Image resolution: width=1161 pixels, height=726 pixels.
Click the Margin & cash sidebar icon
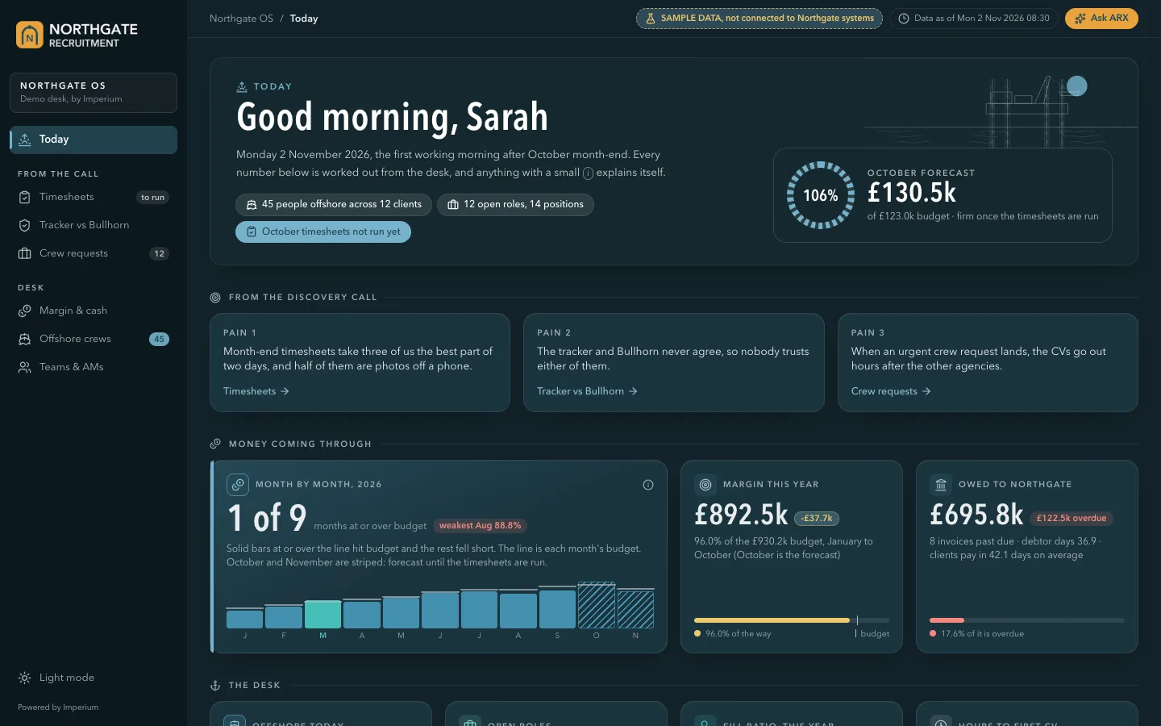[x=25, y=311]
